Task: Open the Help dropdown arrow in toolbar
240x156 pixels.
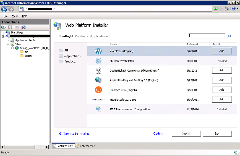Action: tap(237, 9)
